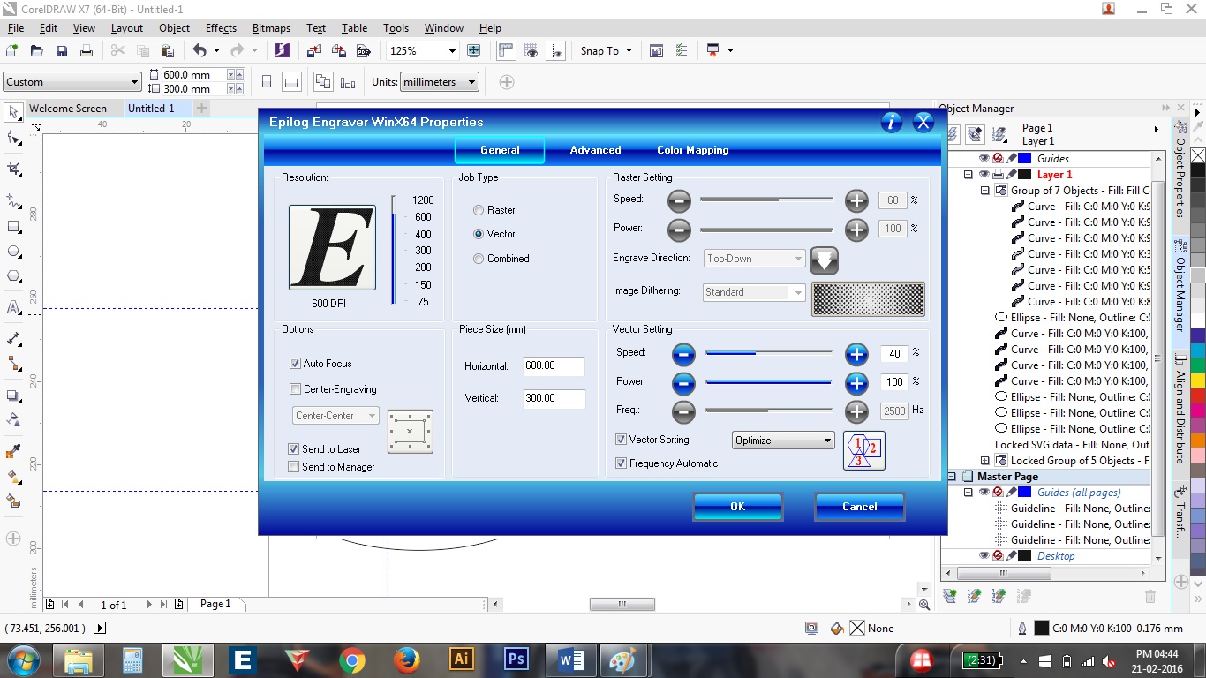Screen dimensions: 1206x678
Task: Click the Search content icon
Action: click(x=282, y=51)
